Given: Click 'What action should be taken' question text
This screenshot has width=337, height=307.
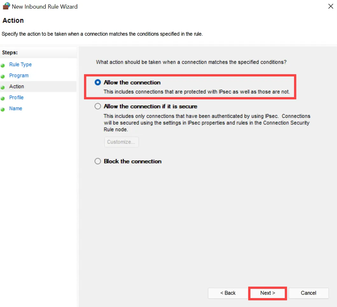Looking at the screenshot, I should pyautogui.click(x=191, y=62).
